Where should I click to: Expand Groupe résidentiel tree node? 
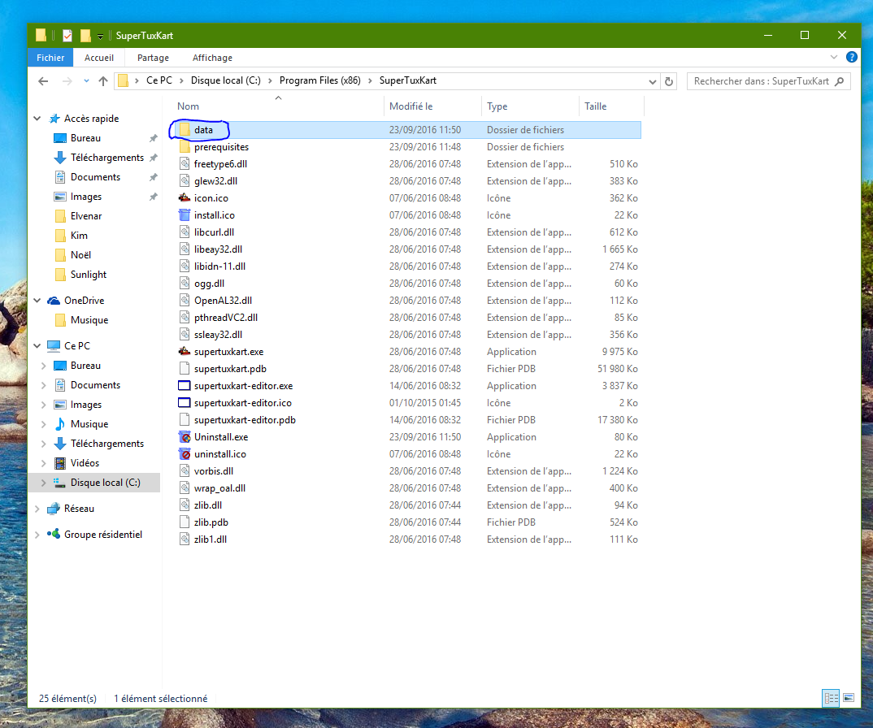point(37,535)
